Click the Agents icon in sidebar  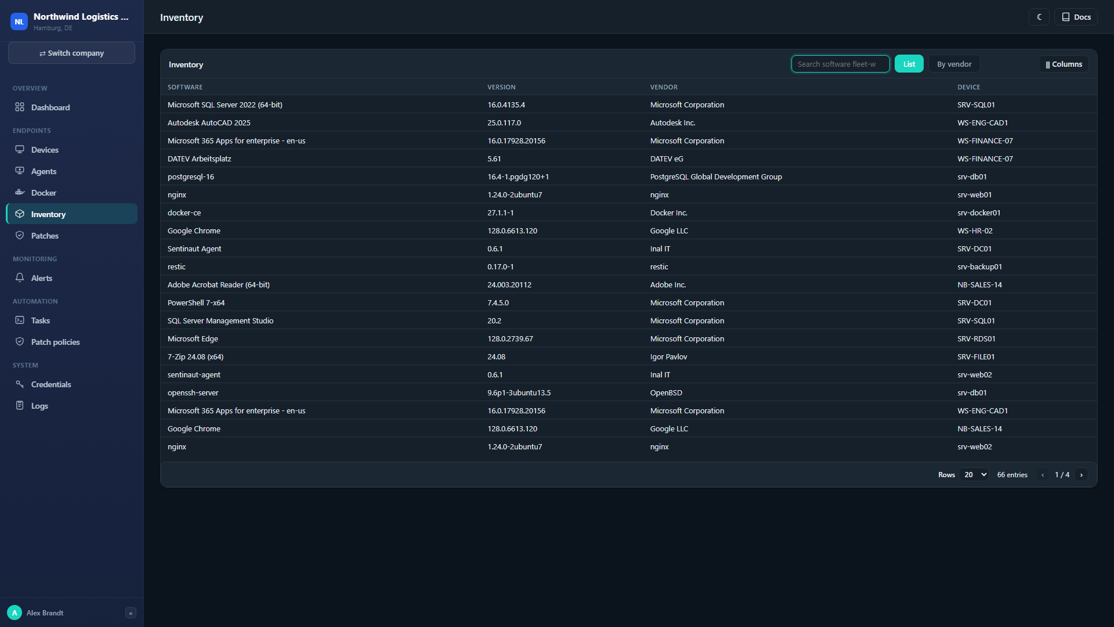click(x=20, y=171)
